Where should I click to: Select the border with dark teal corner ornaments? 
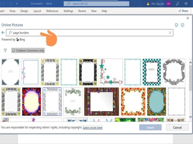pos(11,72)
